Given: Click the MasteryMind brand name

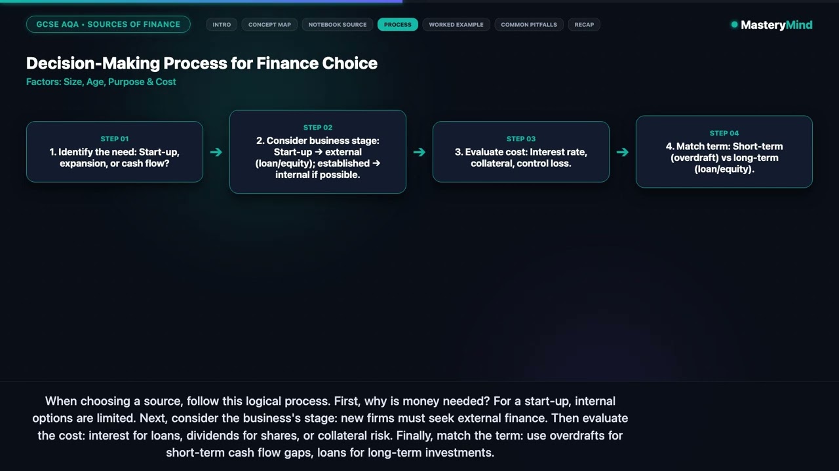Looking at the screenshot, I should click(x=777, y=25).
